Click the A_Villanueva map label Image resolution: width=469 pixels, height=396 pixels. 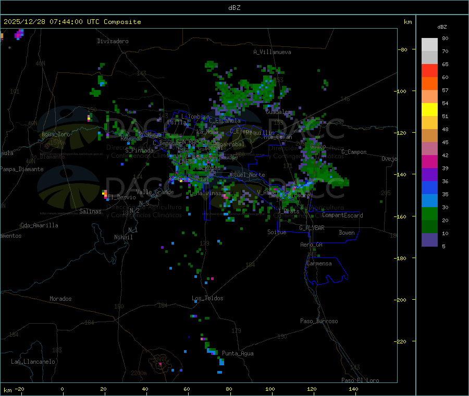(x=272, y=52)
